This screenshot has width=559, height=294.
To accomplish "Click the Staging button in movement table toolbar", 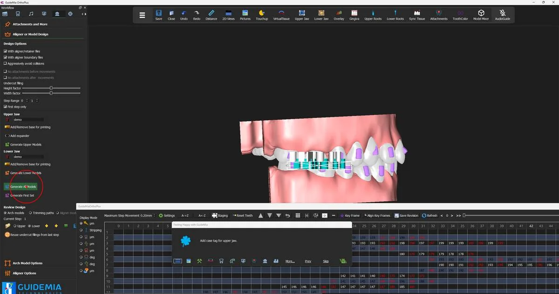I will point(220,216).
